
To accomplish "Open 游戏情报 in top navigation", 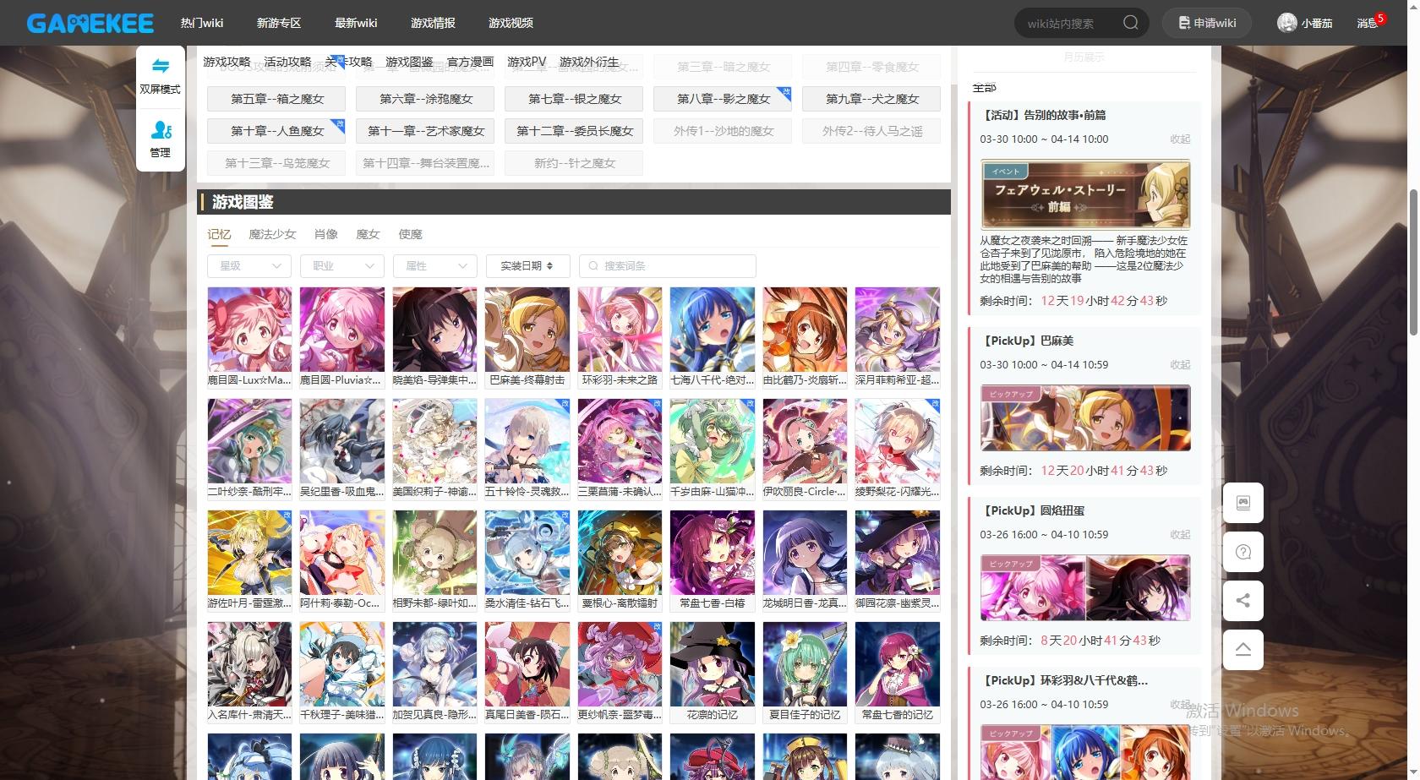I will pyautogui.click(x=433, y=23).
